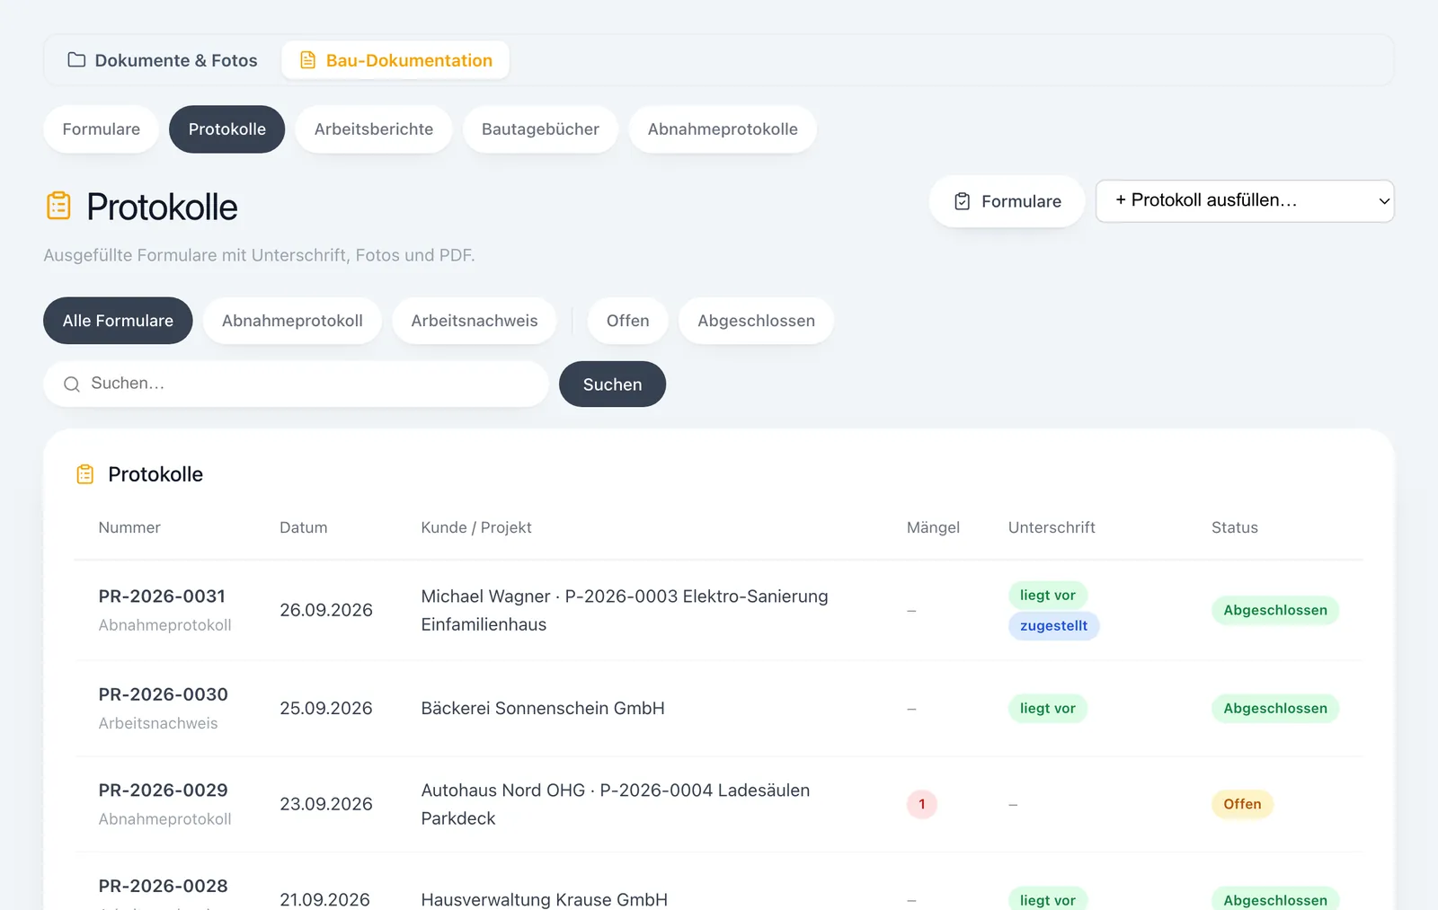Open protocol PR-2026-0031
The image size is (1438, 910).
pyautogui.click(x=162, y=596)
